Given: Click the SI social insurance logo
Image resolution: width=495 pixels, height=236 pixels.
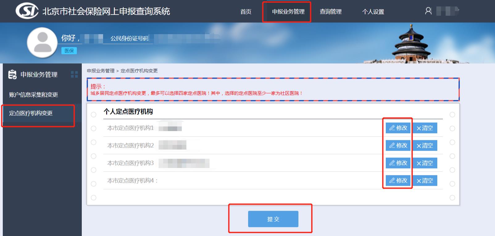Looking at the screenshot, I should [27, 11].
